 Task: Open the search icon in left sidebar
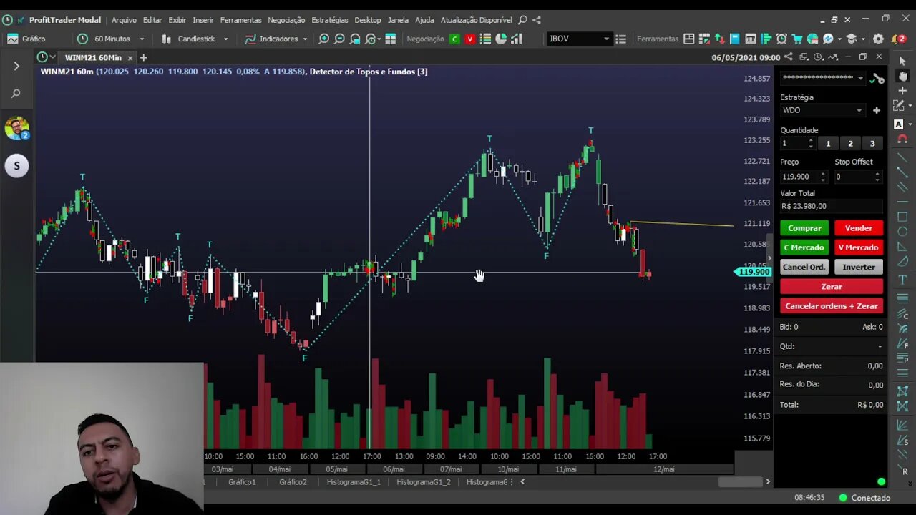pyautogui.click(x=16, y=93)
